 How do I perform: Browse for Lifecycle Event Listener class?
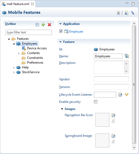[x=120, y=95]
